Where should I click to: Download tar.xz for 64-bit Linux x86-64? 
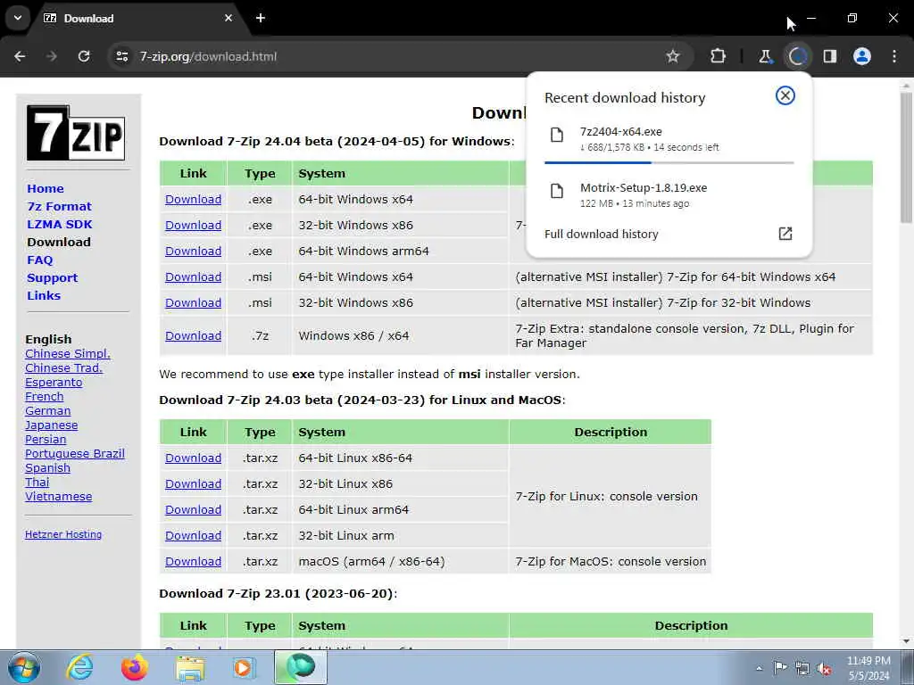pos(193,458)
